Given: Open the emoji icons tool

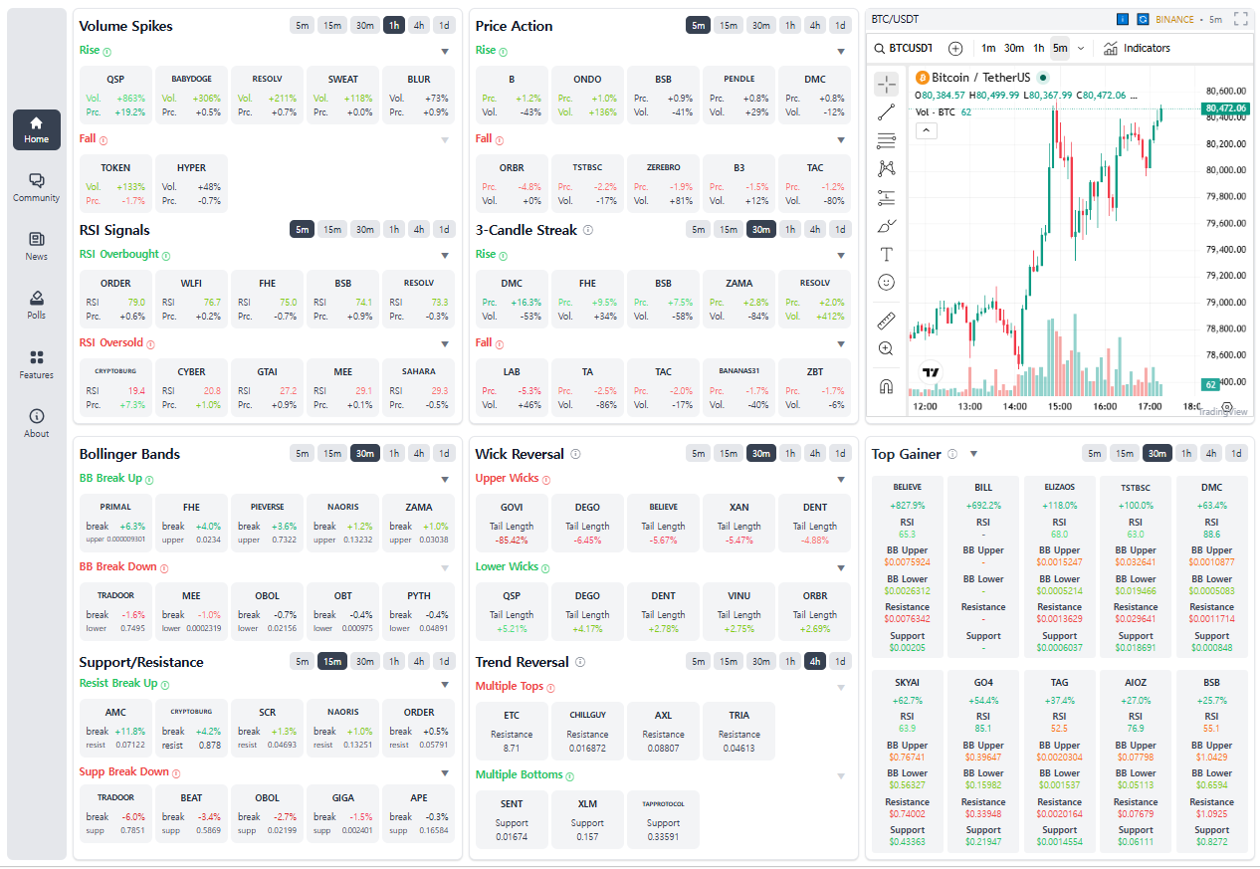Looking at the screenshot, I should (x=886, y=283).
